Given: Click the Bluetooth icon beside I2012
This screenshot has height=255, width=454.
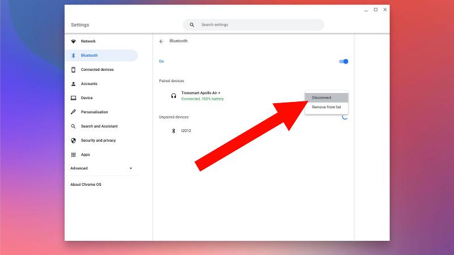Looking at the screenshot, I should [174, 131].
